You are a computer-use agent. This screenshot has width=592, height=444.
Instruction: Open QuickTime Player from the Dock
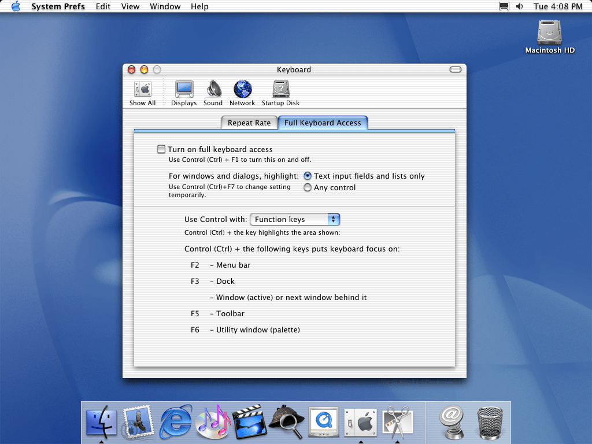click(x=324, y=421)
